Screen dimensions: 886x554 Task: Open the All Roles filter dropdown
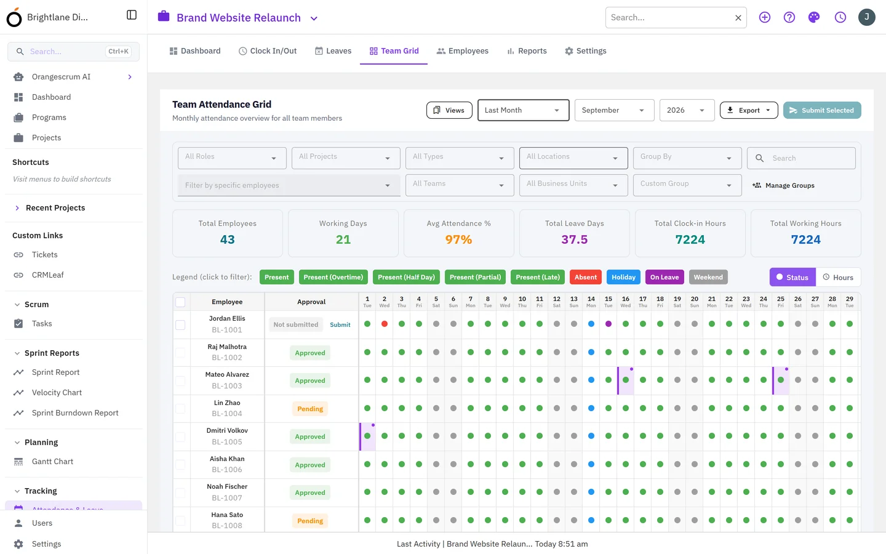232,158
